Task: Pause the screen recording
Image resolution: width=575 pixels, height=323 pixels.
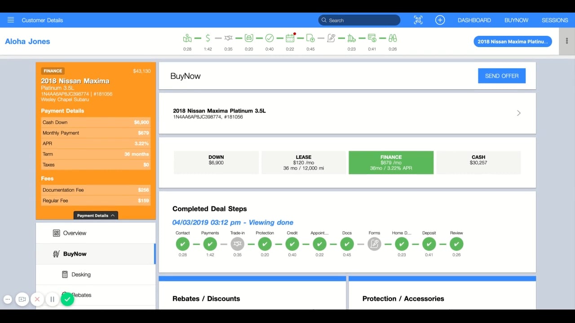Action: [52, 299]
